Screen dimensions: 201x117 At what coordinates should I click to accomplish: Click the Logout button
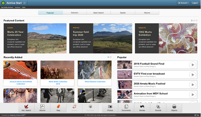(x=195, y=3)
